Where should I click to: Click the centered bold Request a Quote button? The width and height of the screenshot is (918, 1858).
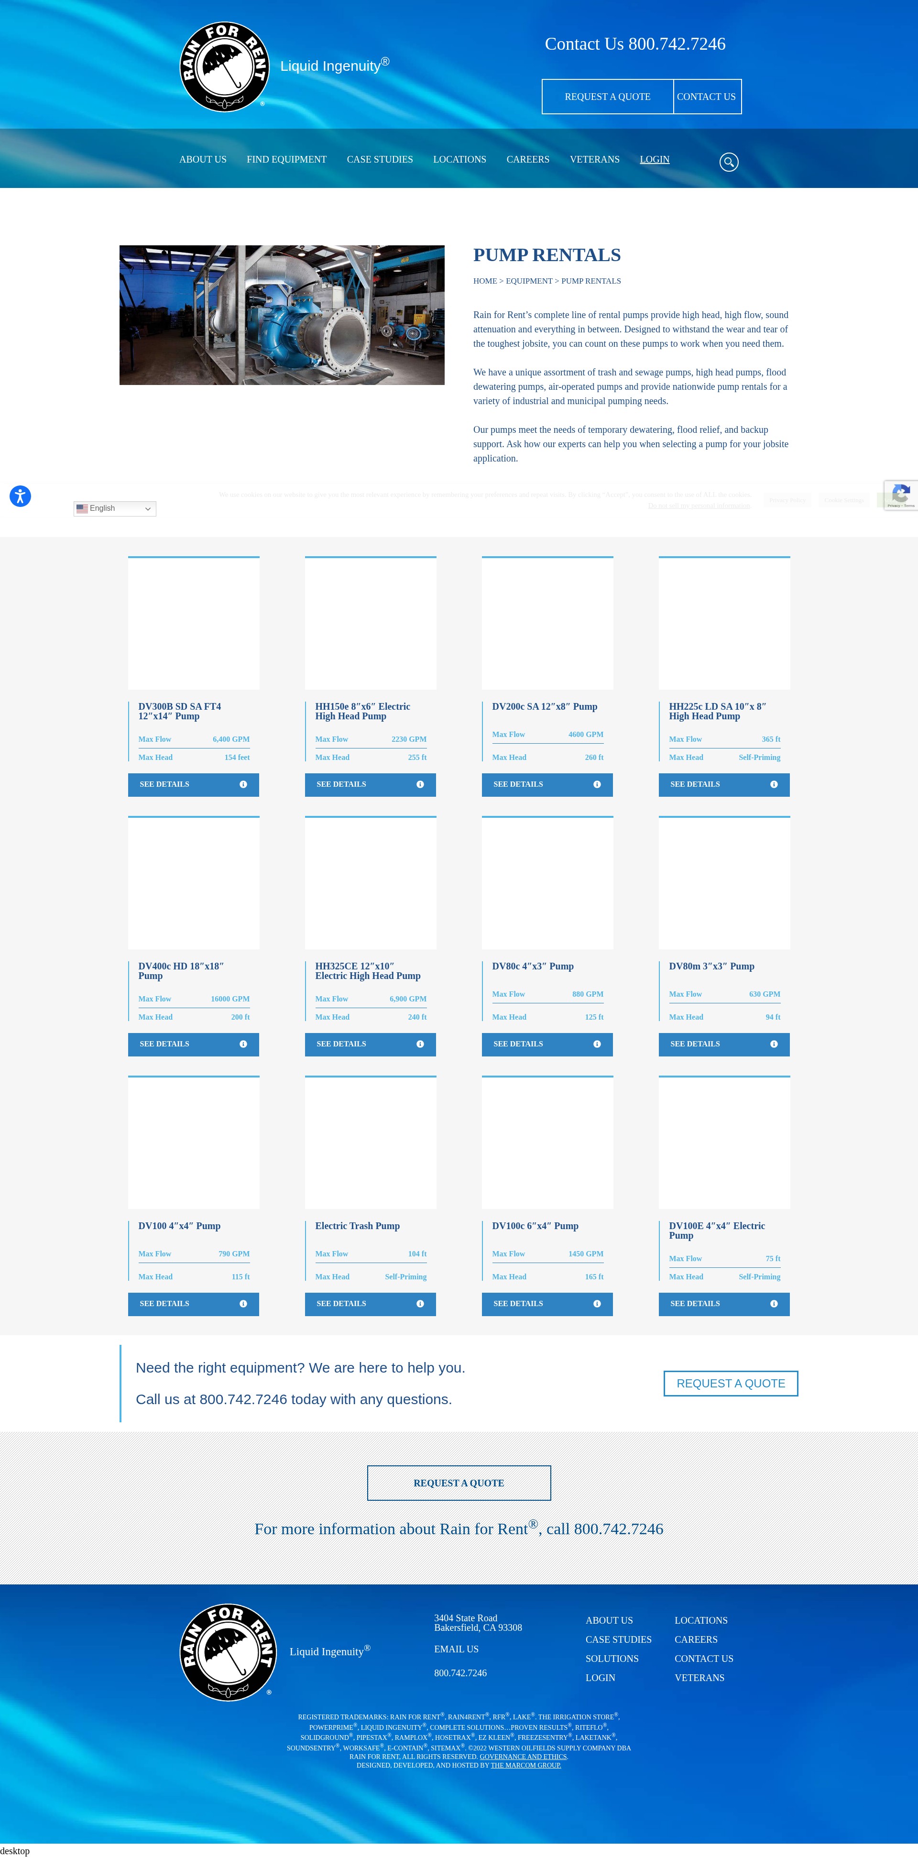tap(459, 1483)
